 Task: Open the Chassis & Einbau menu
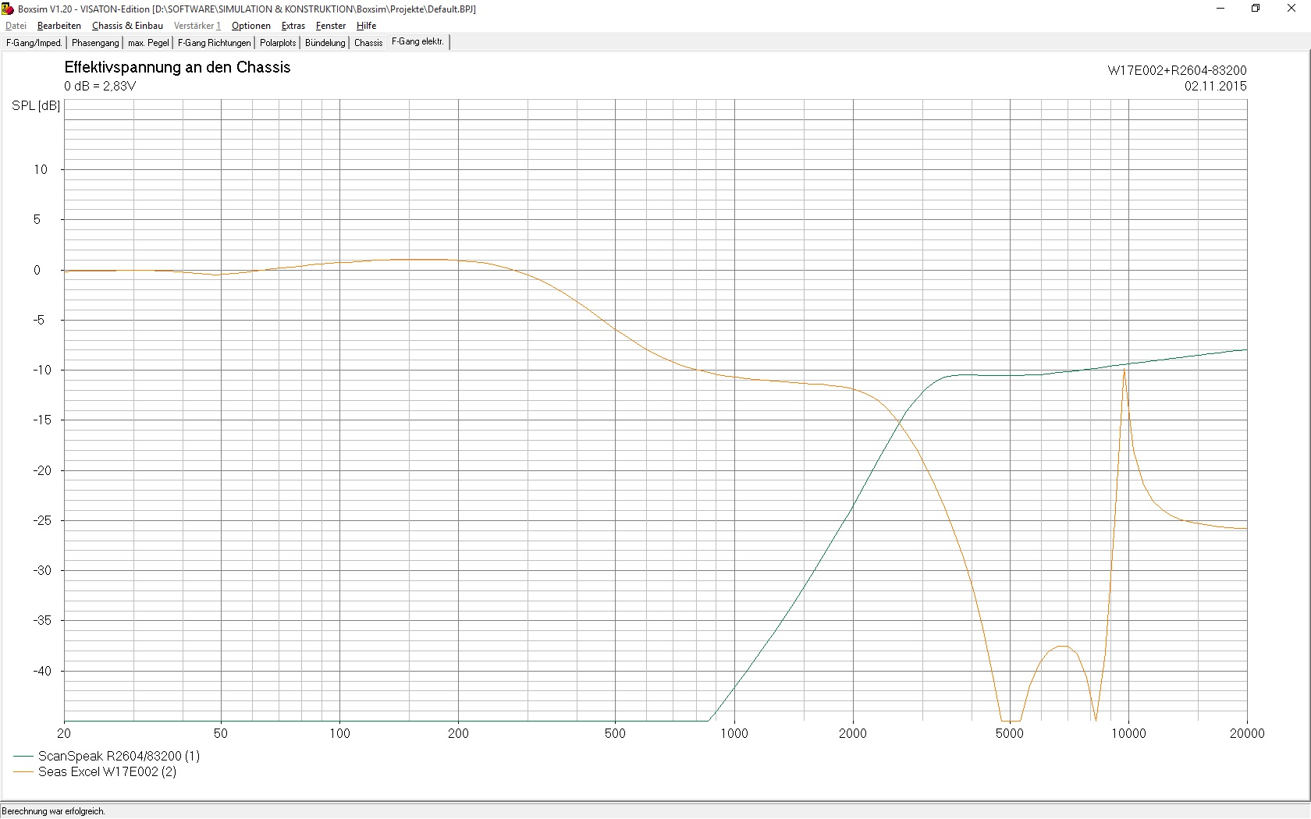[127, 26]
